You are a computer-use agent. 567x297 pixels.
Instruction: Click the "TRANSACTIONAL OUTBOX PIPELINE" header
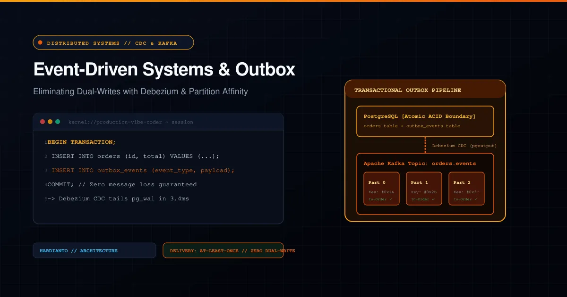(408, 90)
